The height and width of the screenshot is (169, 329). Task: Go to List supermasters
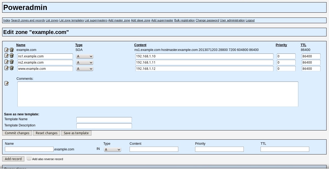click(x=96, y=20)
